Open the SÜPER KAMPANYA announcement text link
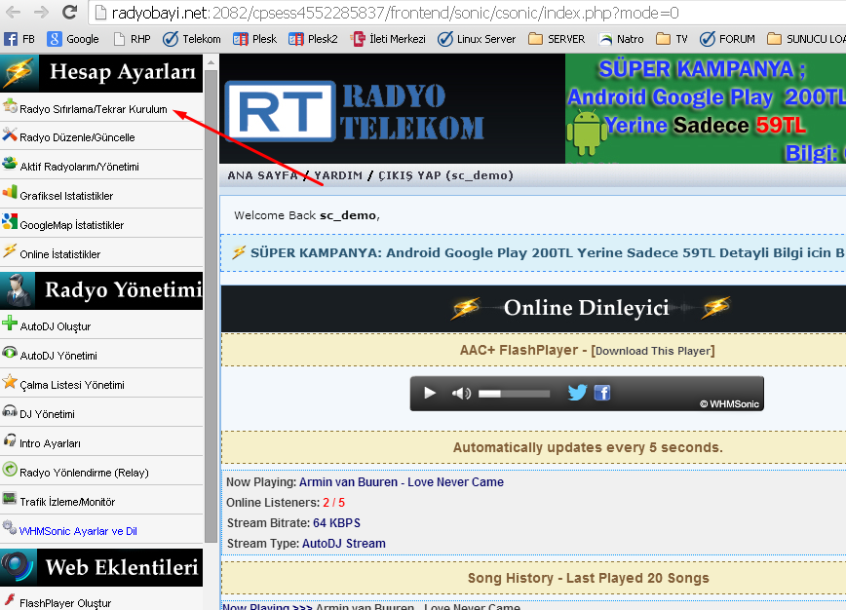 point(547,252)
